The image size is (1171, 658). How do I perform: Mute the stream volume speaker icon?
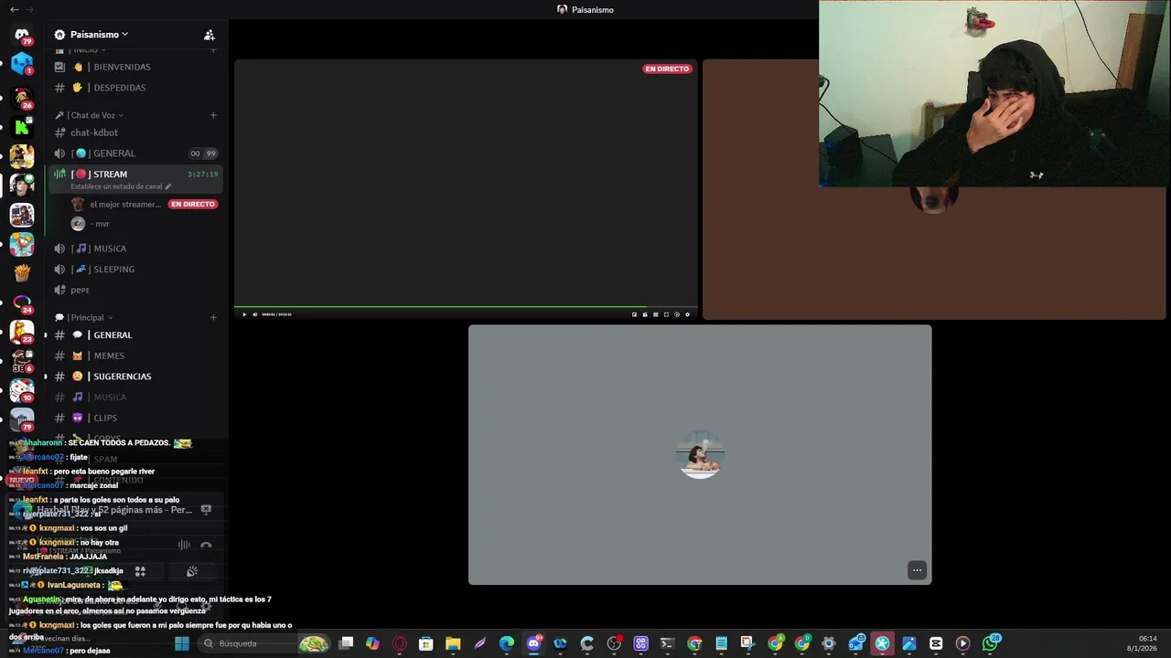point(254,314)
